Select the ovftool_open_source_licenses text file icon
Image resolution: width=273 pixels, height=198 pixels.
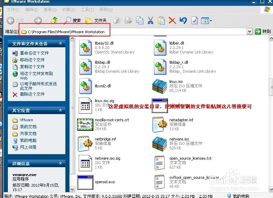coord(159,182)
